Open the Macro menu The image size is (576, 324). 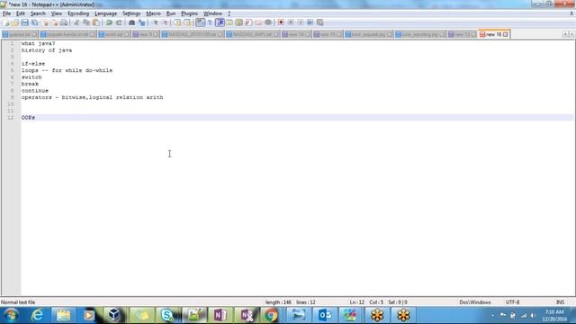(153, 13)
